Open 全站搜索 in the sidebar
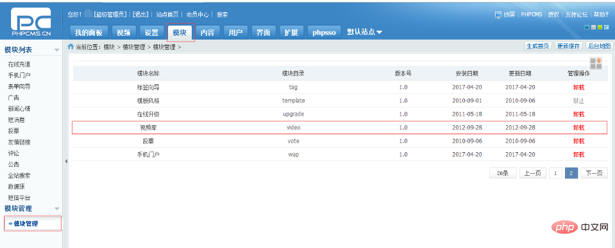Screen dimensions: 615x248 pyautogui.click(x=19, y=175)
